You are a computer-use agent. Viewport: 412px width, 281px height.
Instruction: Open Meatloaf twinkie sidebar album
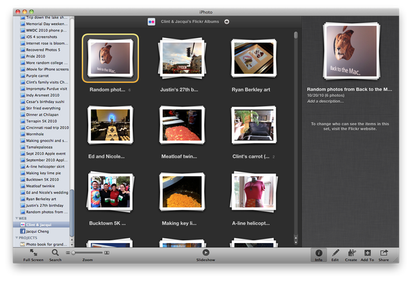tap(41, 186)
